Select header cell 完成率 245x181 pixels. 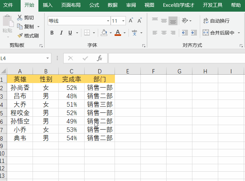tap(71, 79)
